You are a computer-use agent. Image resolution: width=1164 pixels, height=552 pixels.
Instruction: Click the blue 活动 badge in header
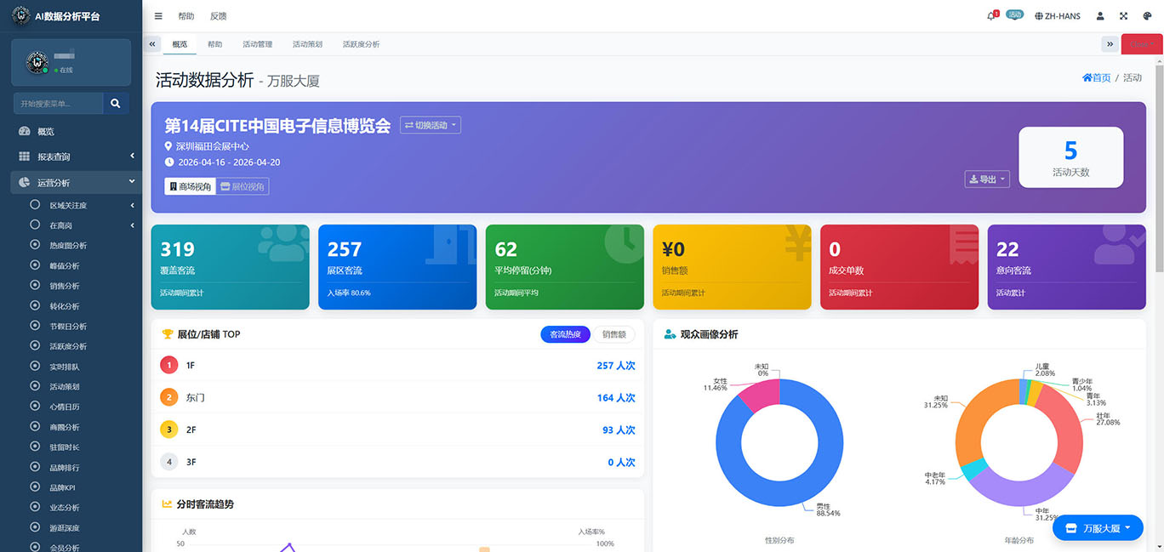coord(1014,14)
